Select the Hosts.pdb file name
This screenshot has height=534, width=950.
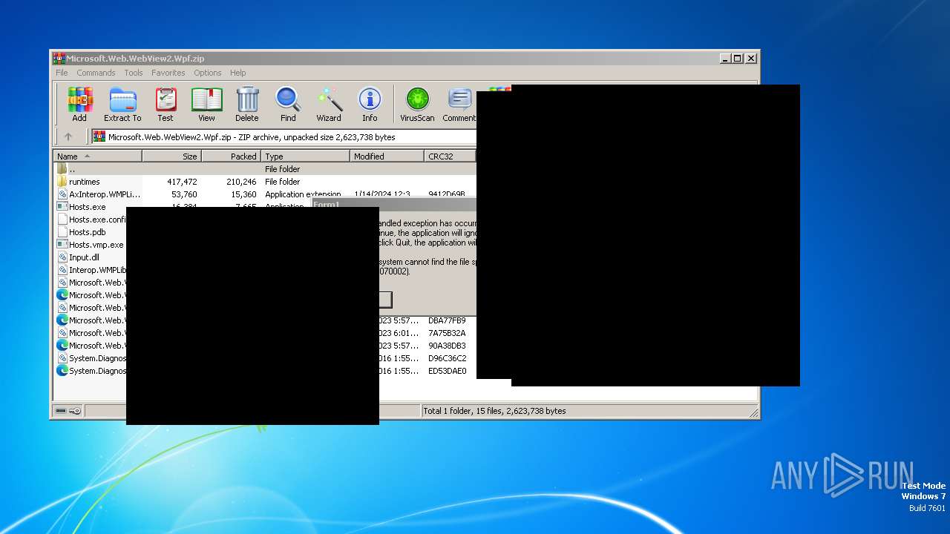pos(88,232)
